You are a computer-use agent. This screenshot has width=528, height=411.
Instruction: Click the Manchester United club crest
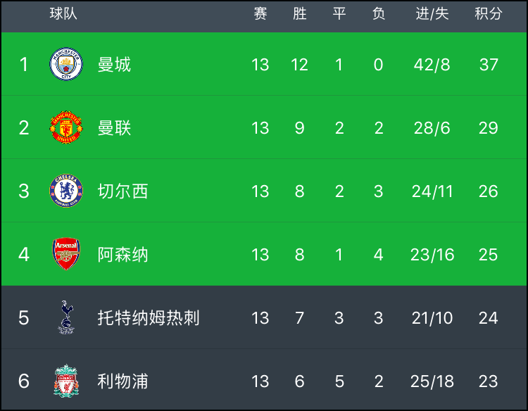66,127
